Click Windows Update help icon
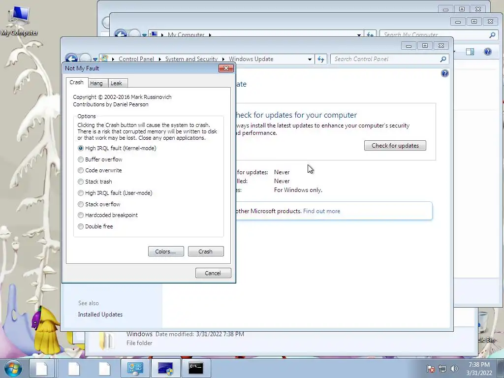The image size is (504, 378). 445,74
